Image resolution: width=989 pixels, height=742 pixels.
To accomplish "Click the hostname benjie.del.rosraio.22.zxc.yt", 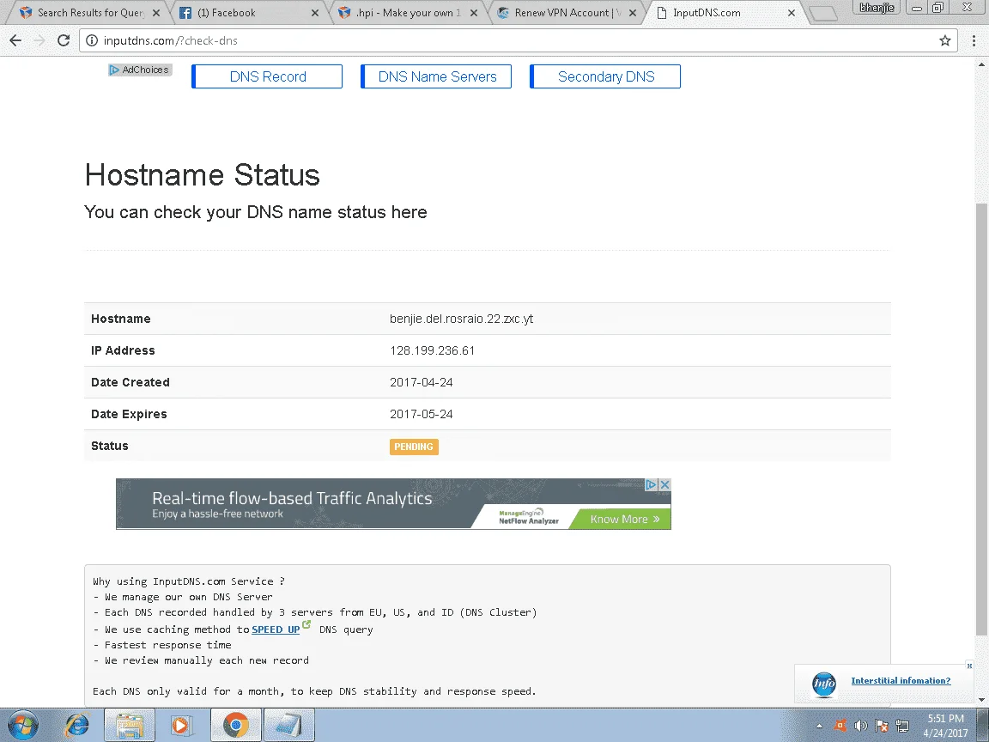I will 461,319.
